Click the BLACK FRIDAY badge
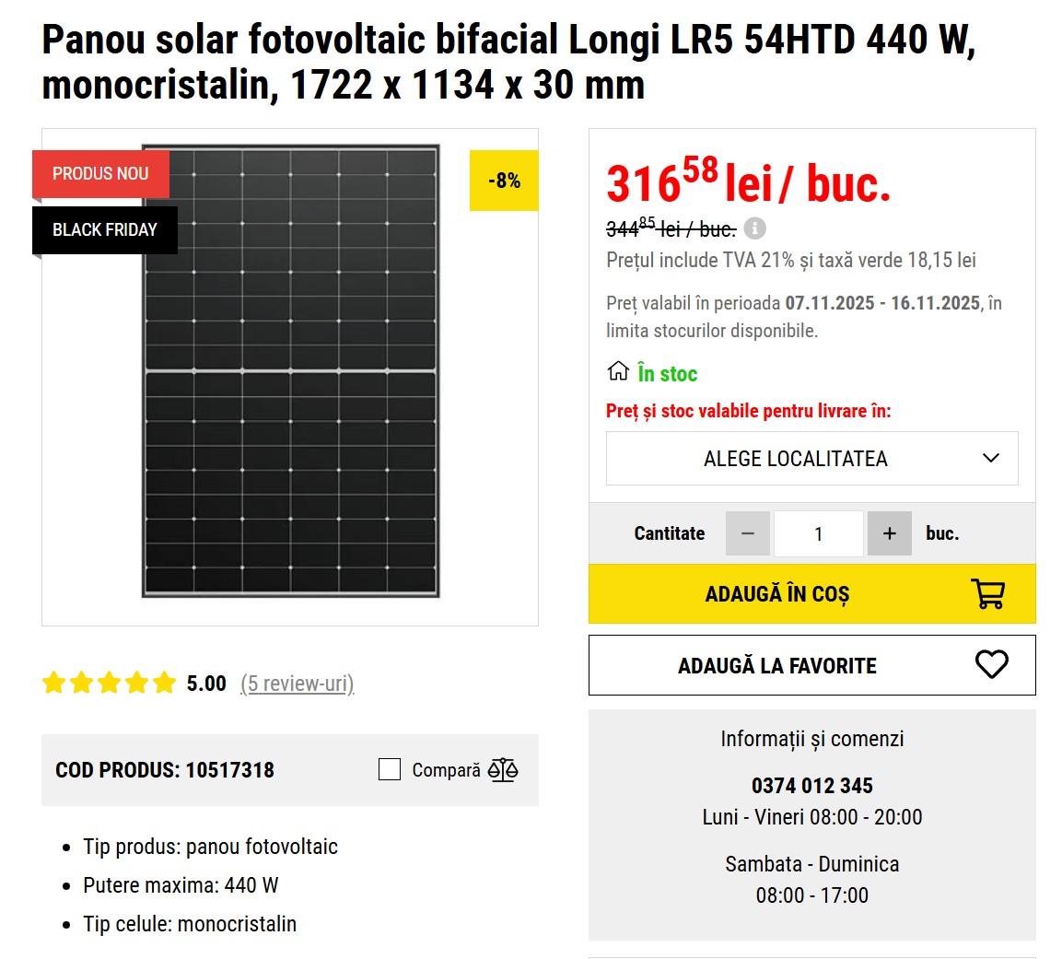Screen dimensions: 1062x959 (x=104, y=229)
